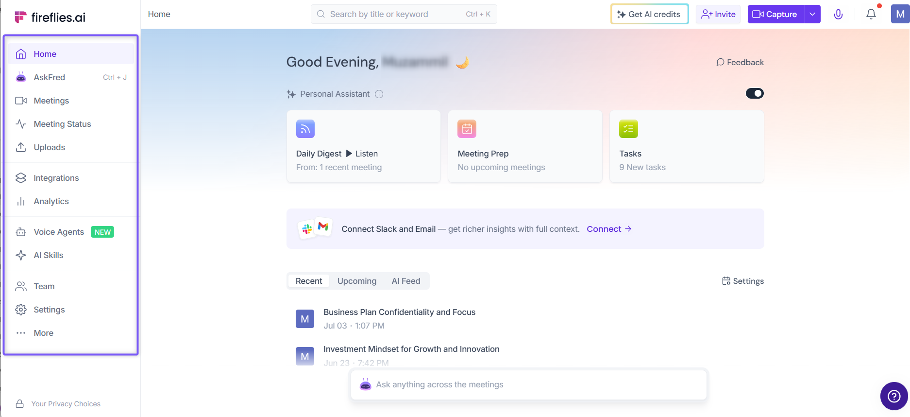Switch to the Recent tab
The height and width of the screenshot is (417, 910).
tap(309, 281)
